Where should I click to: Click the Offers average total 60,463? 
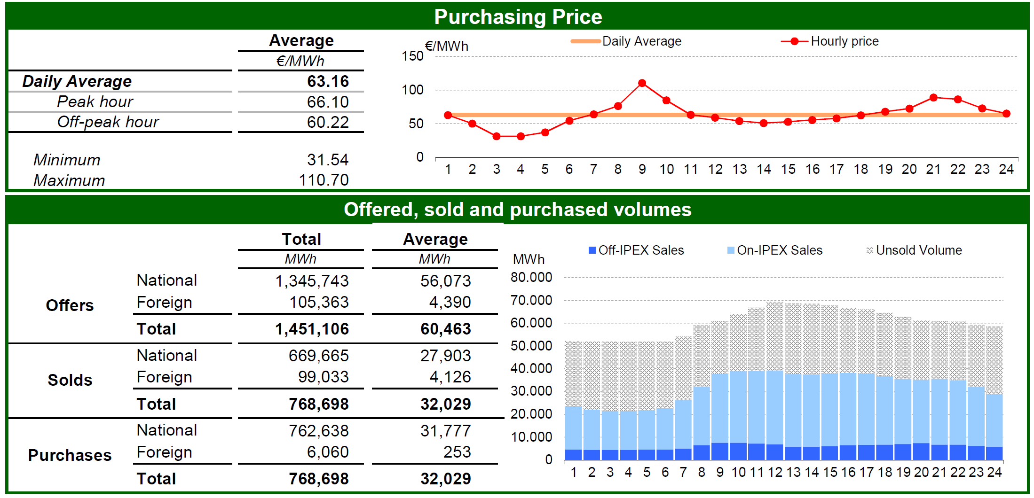445,329
